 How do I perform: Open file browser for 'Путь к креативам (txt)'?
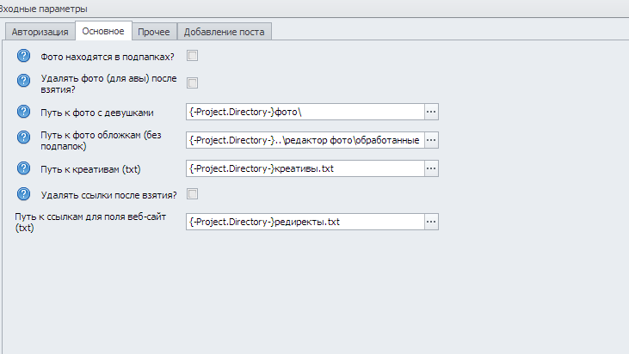[x=432, y=168]
